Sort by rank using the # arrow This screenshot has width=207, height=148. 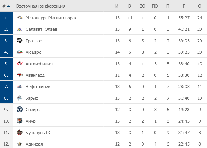pyautogui.click(x=6, y=6)
